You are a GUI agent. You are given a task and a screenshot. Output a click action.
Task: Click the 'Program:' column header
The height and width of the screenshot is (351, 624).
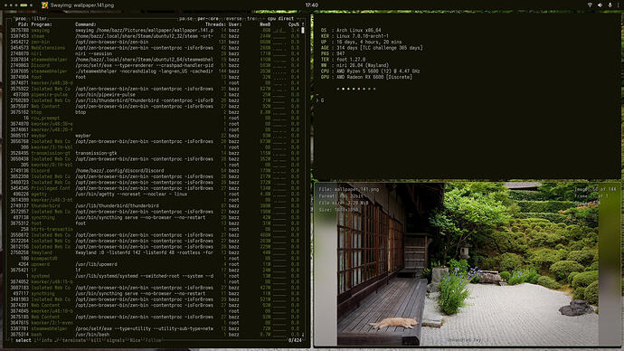point(42,24)
